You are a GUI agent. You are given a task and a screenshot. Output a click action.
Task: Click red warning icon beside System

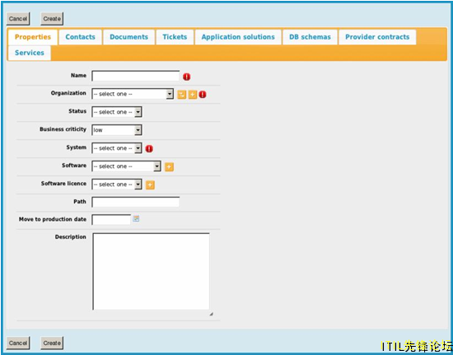click(x=149, y=149)
